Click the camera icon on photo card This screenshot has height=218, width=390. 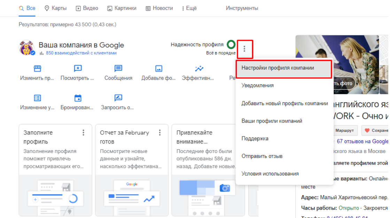[225, 188]
